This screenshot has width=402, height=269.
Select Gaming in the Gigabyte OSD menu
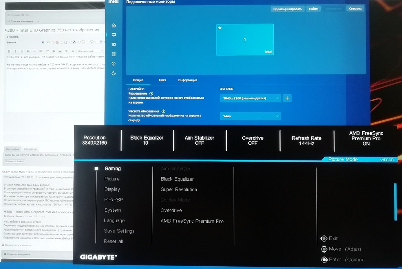(113, 169)
